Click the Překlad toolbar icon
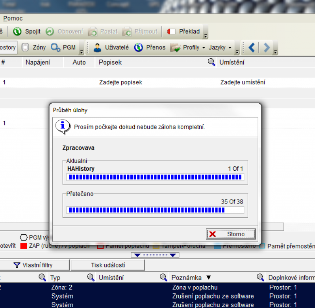315x308 pixels. point(171,32)
